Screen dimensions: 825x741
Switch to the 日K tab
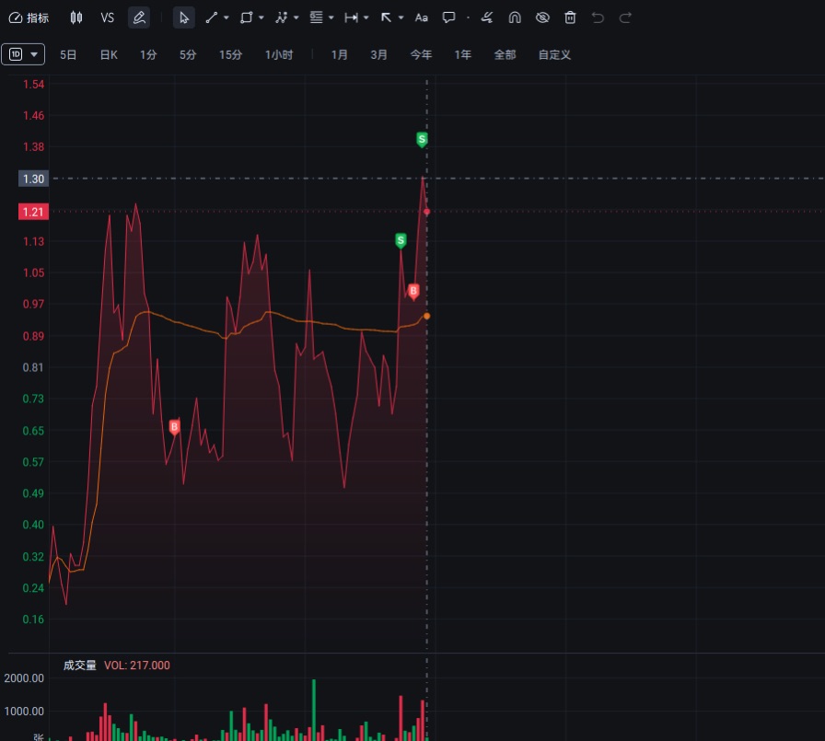coord(109,55)
